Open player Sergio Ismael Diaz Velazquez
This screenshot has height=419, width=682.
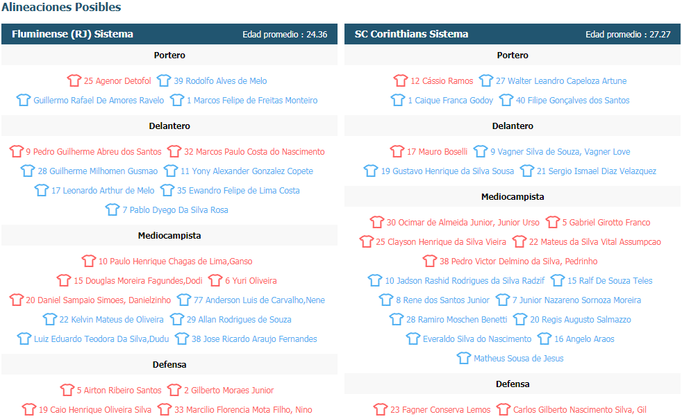click(596, 171)
